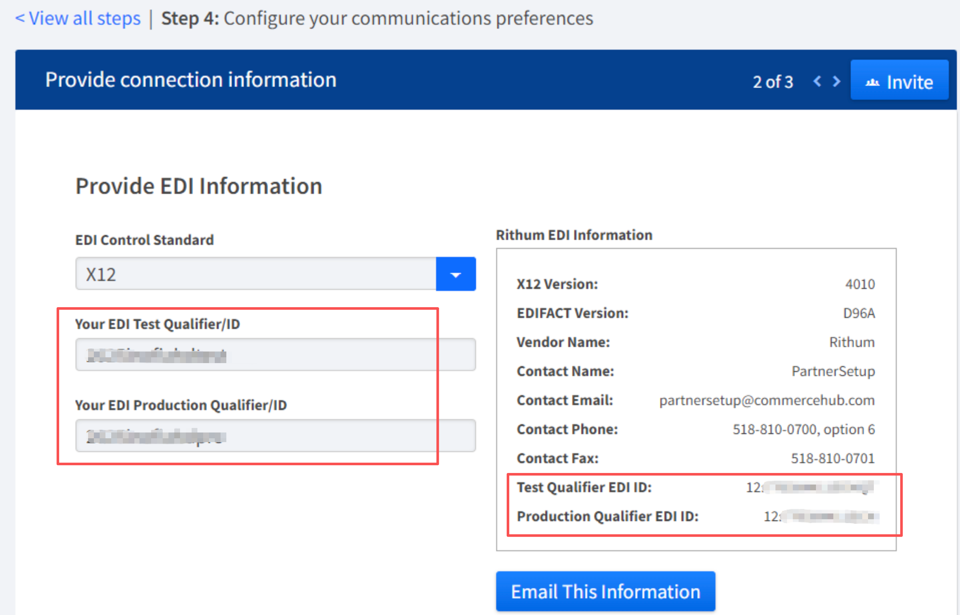The height and width of the screenshot is (615, 960).
Task: Click the X12 control standard field
Action: (256, 274)
